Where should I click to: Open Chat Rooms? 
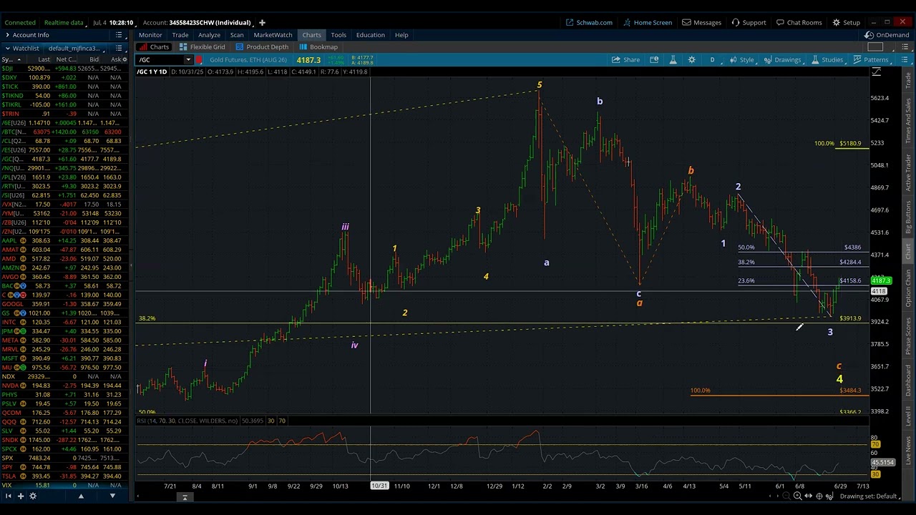(x=799, y=22)
